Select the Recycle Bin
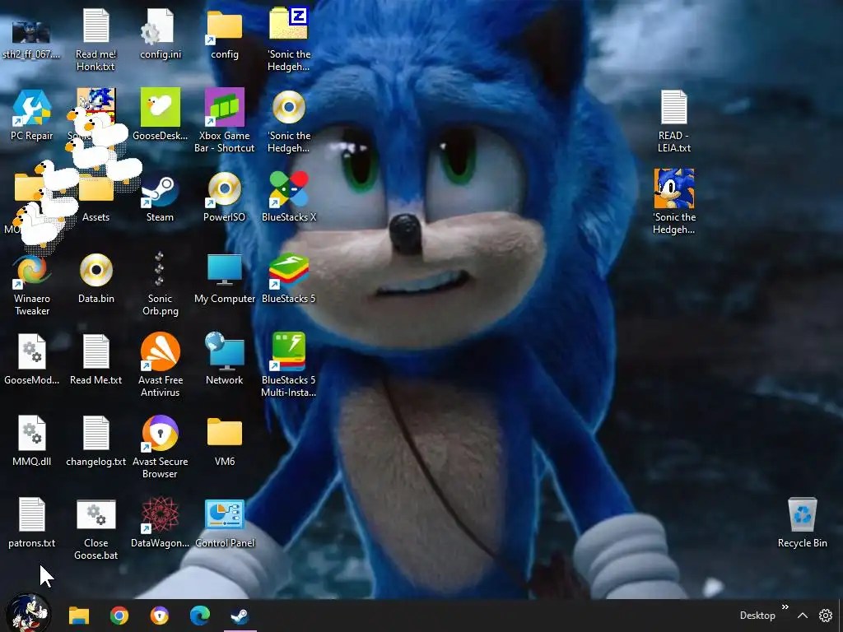843x632 pixels. pyautogui.click(x=802, y=515)
